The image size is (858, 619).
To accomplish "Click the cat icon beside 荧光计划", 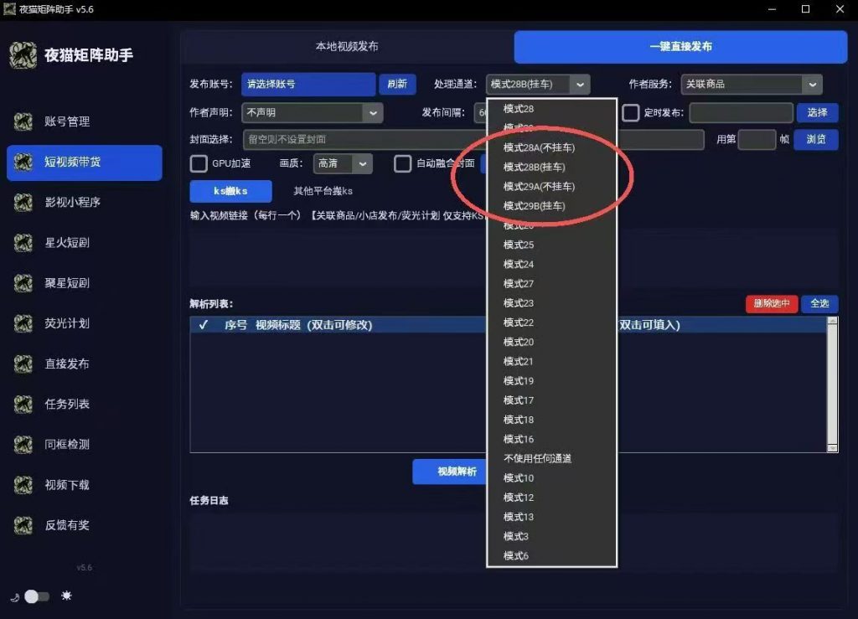I will (x=23, y=323).
